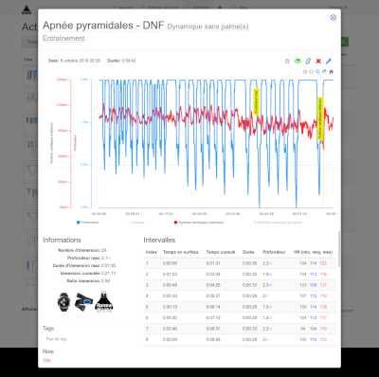379x377 pixels.
Task: Copy activity link using chain icon
Action: pos(308,61)
